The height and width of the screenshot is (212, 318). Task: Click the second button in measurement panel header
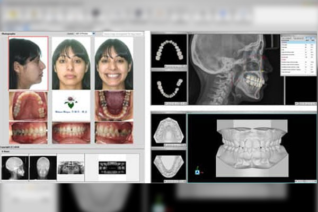coord(298,38)
